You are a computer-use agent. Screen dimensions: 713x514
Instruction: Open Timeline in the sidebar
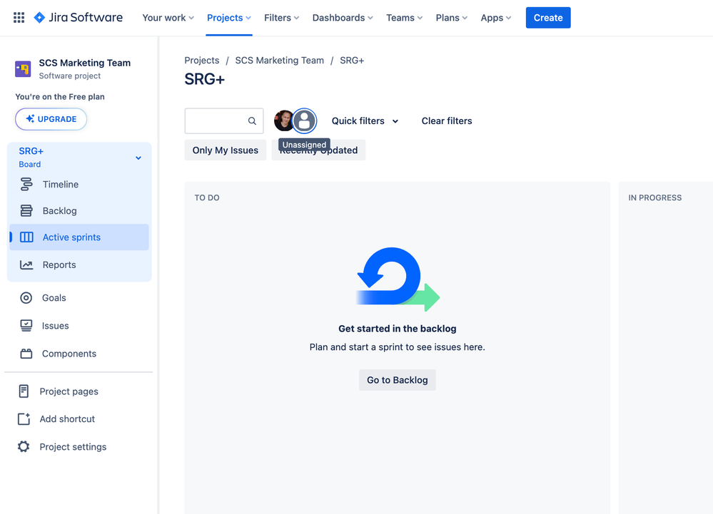[79, 185]
